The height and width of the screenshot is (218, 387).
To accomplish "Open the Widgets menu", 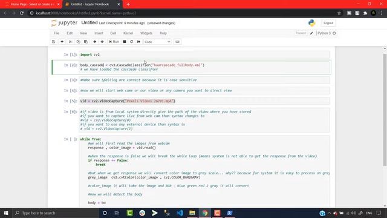I will click(146, 33).
